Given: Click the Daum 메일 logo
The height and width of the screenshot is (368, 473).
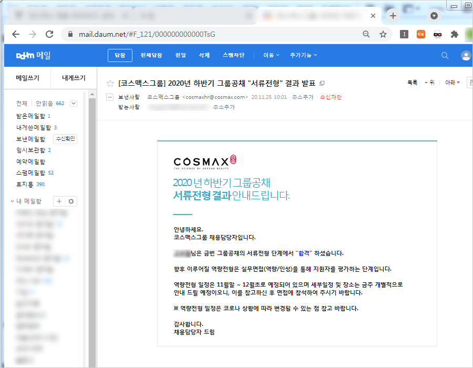Looking at the screenshot, I should [33, 56].
